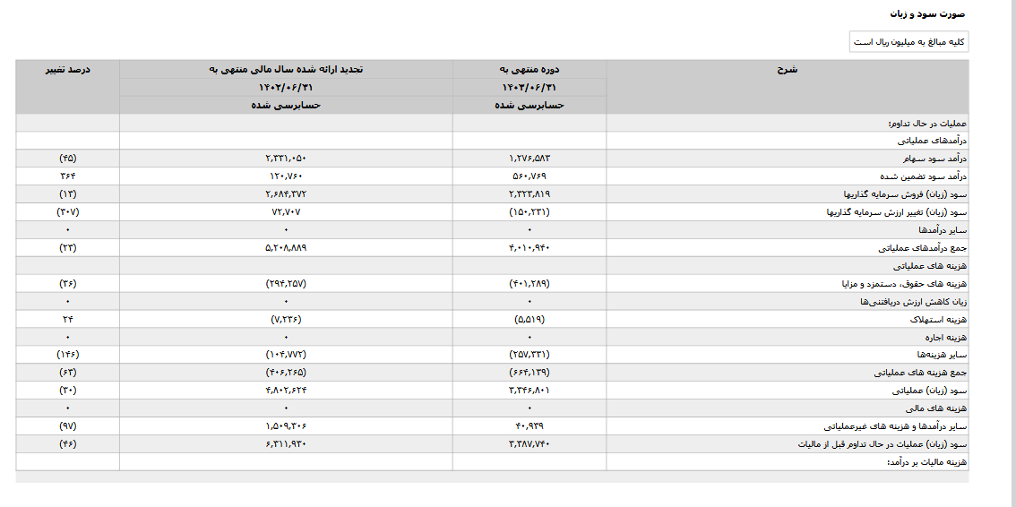Select the "جمع هزینه های عملیاتی" row label

coord(919,373)
